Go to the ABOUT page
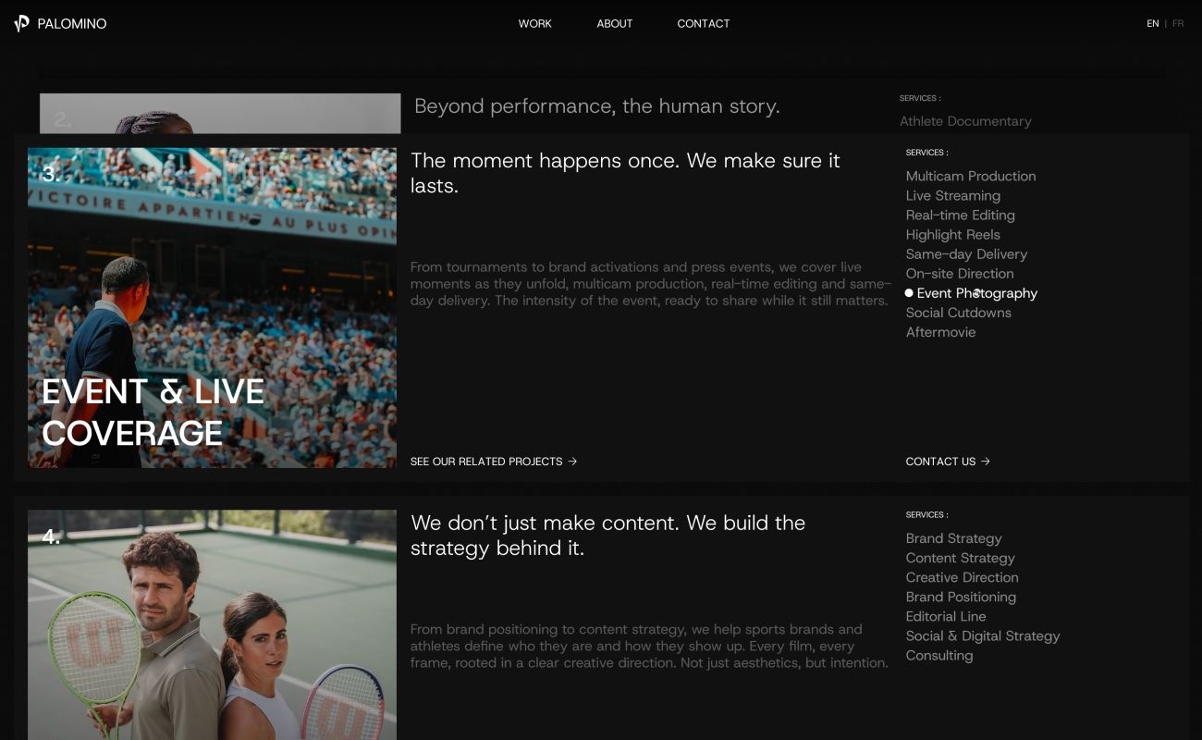Viewport: 1202px width, 740px height. point(615,24)
